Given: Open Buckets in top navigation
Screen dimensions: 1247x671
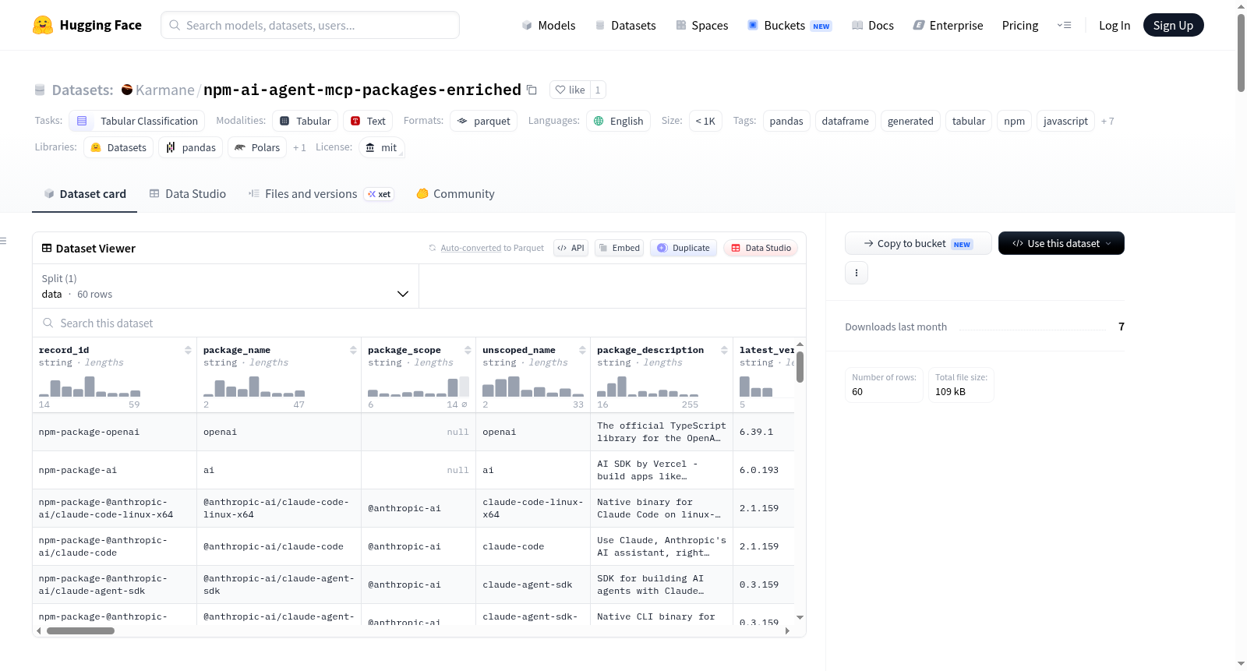Looking at the screenshot, I should click(790, 25).
